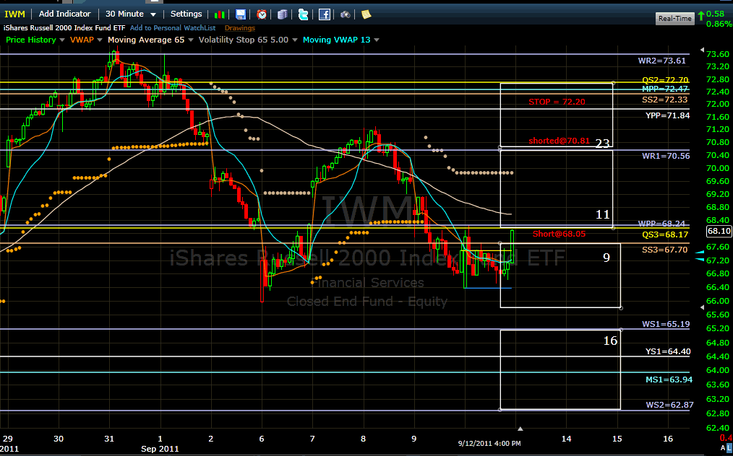
Task: Click the red Short@68.05 annotation
Action: pyautogui.click(x=559, y=234)
